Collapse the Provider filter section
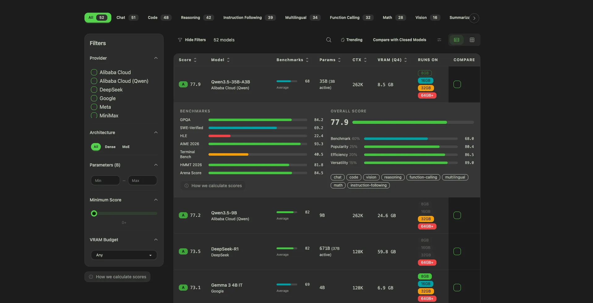This screenshot has width=593, height=303. click(156, 58)
